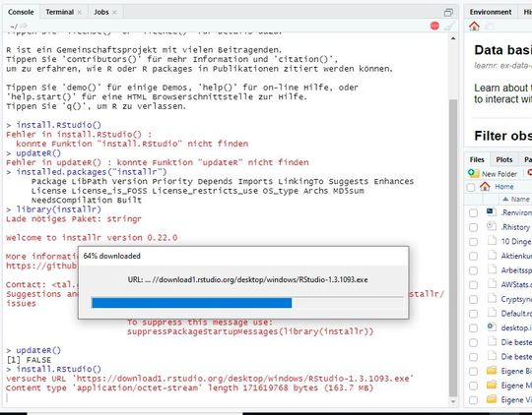Screen dimensions: 532x415
Task: Click the home icon in the Tutorial pane toolbar
Action: 474,26
